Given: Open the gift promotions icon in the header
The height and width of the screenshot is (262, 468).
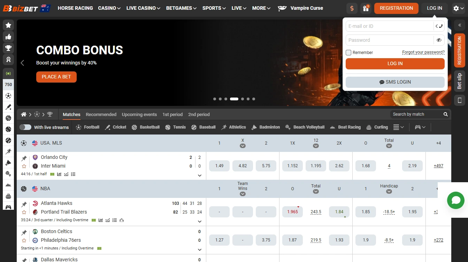Looking at the screenshot, I should pos(365,8).
